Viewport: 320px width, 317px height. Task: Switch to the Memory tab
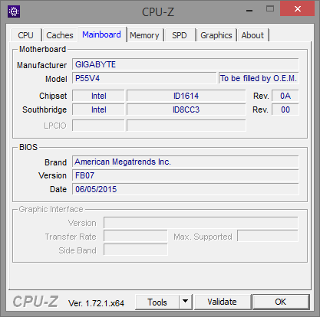click(144, 35)
